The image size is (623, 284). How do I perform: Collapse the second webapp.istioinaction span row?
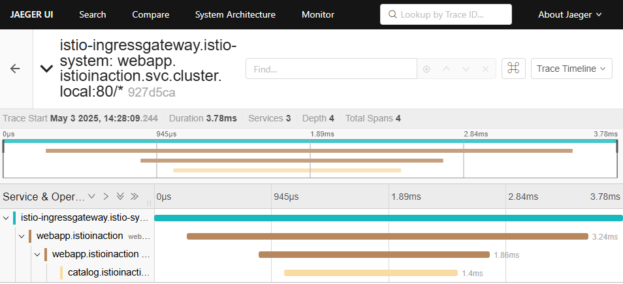coord(37,254)
